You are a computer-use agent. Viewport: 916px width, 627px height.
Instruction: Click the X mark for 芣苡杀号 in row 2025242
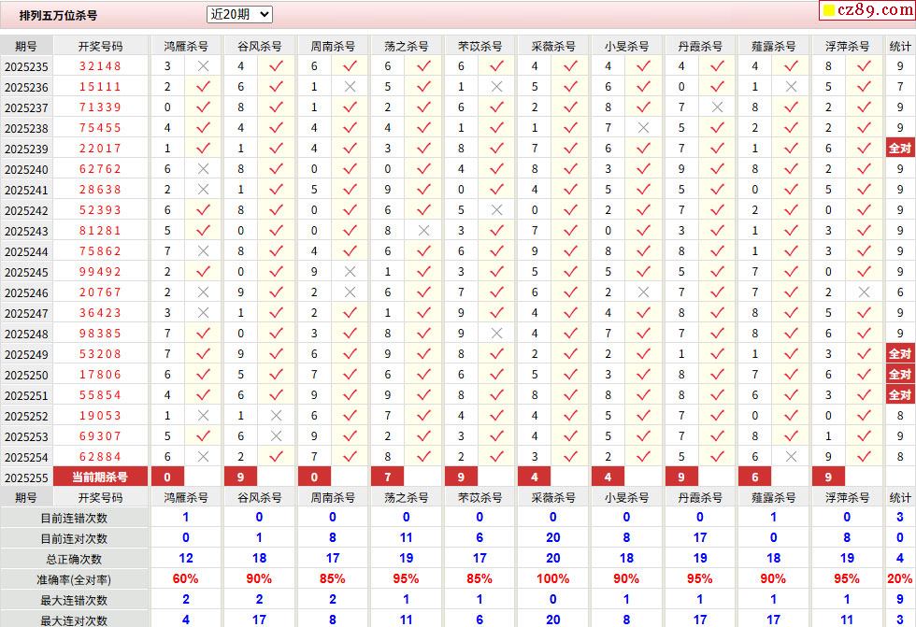(496, 210)
